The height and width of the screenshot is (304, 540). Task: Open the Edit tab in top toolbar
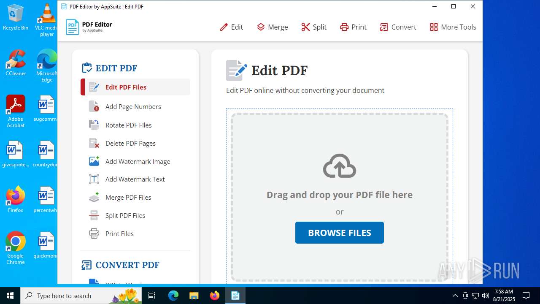[231, 27]
